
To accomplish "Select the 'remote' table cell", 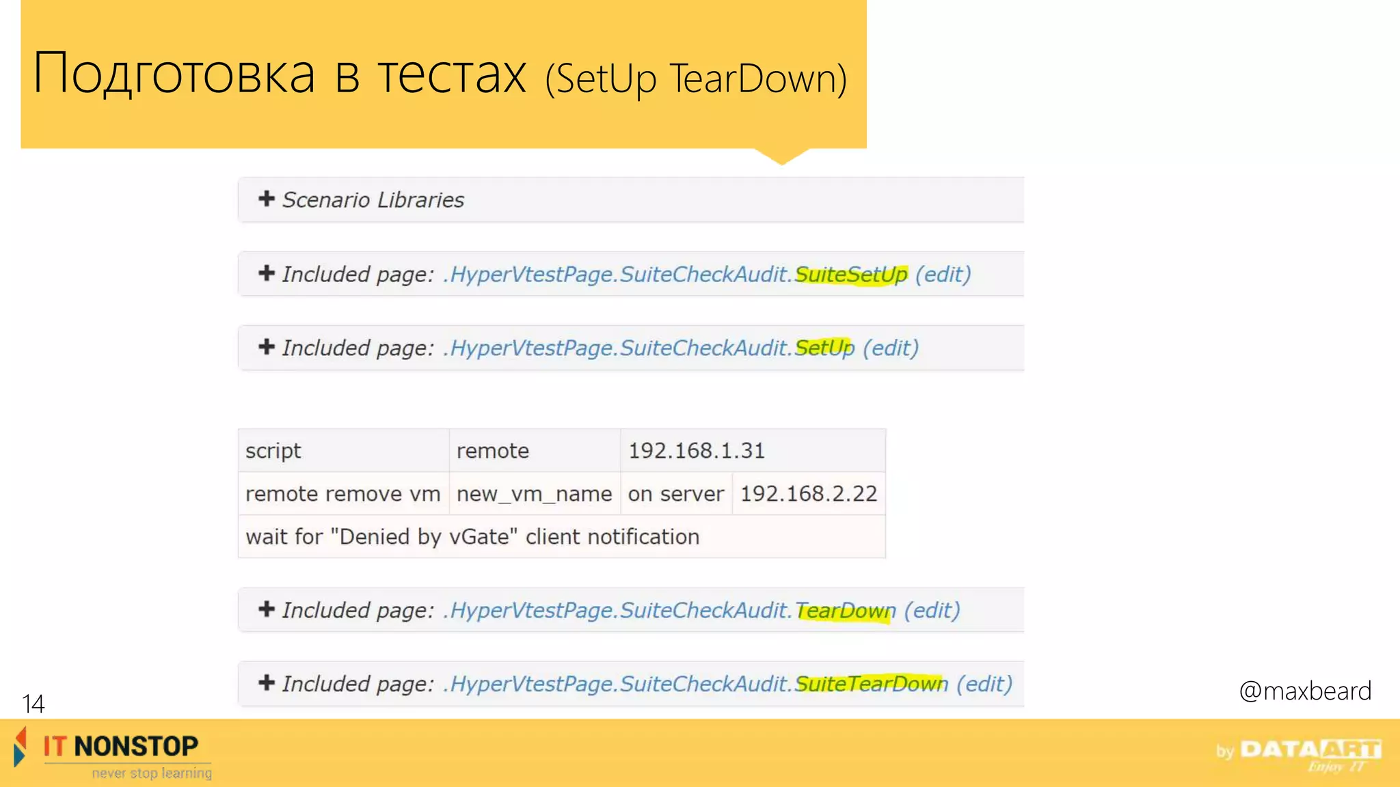I will pyautogui.click(x=535, y=450).
